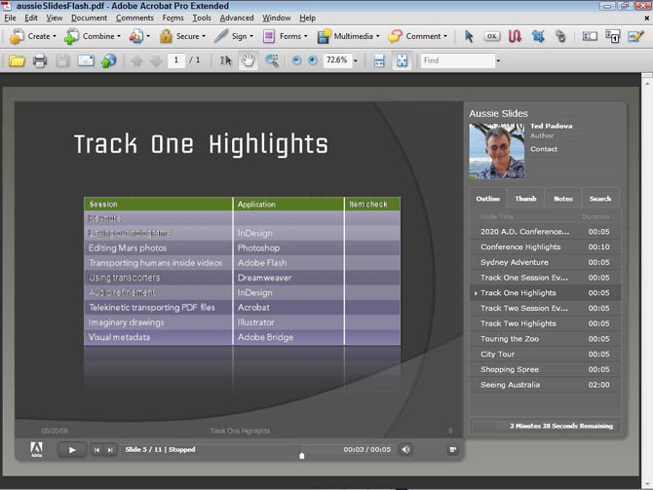653x490 pixels.
Task: Select the Link tool icon
Action: [x=560, y=36]
